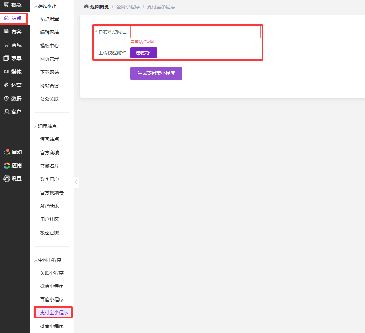Click the 客户 customer icon

6,112
